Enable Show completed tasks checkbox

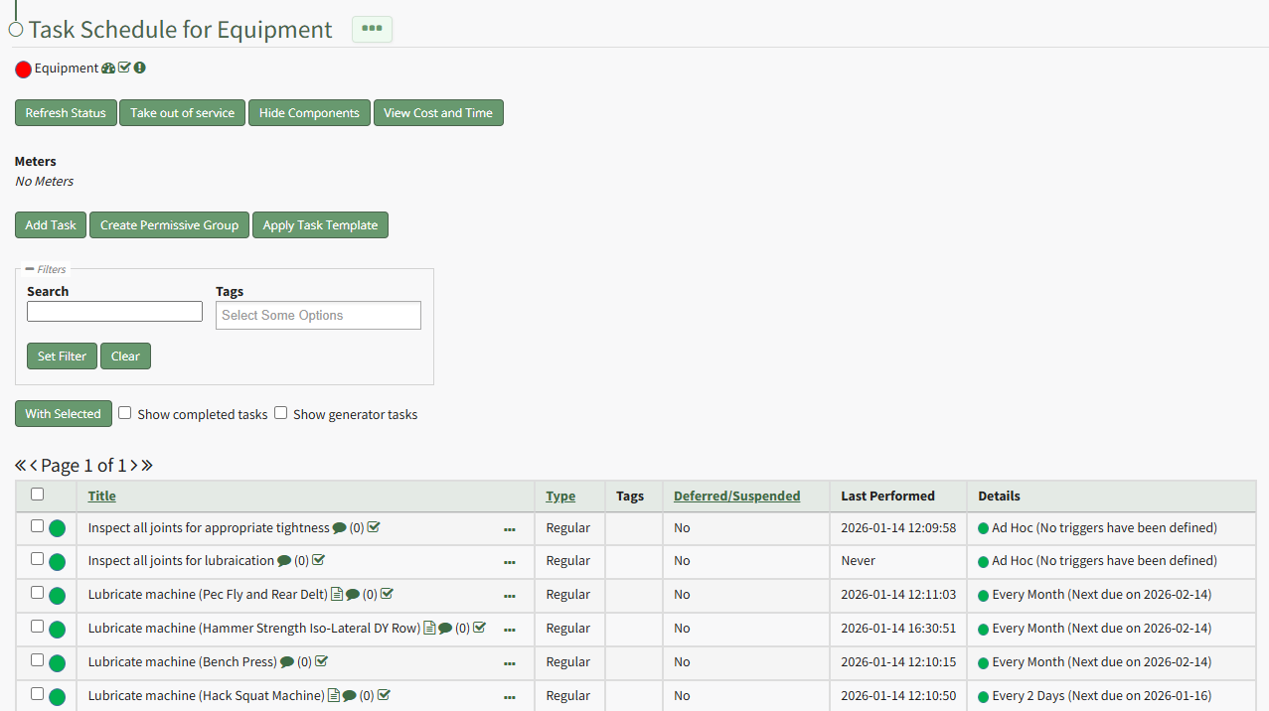coord(125,413)
